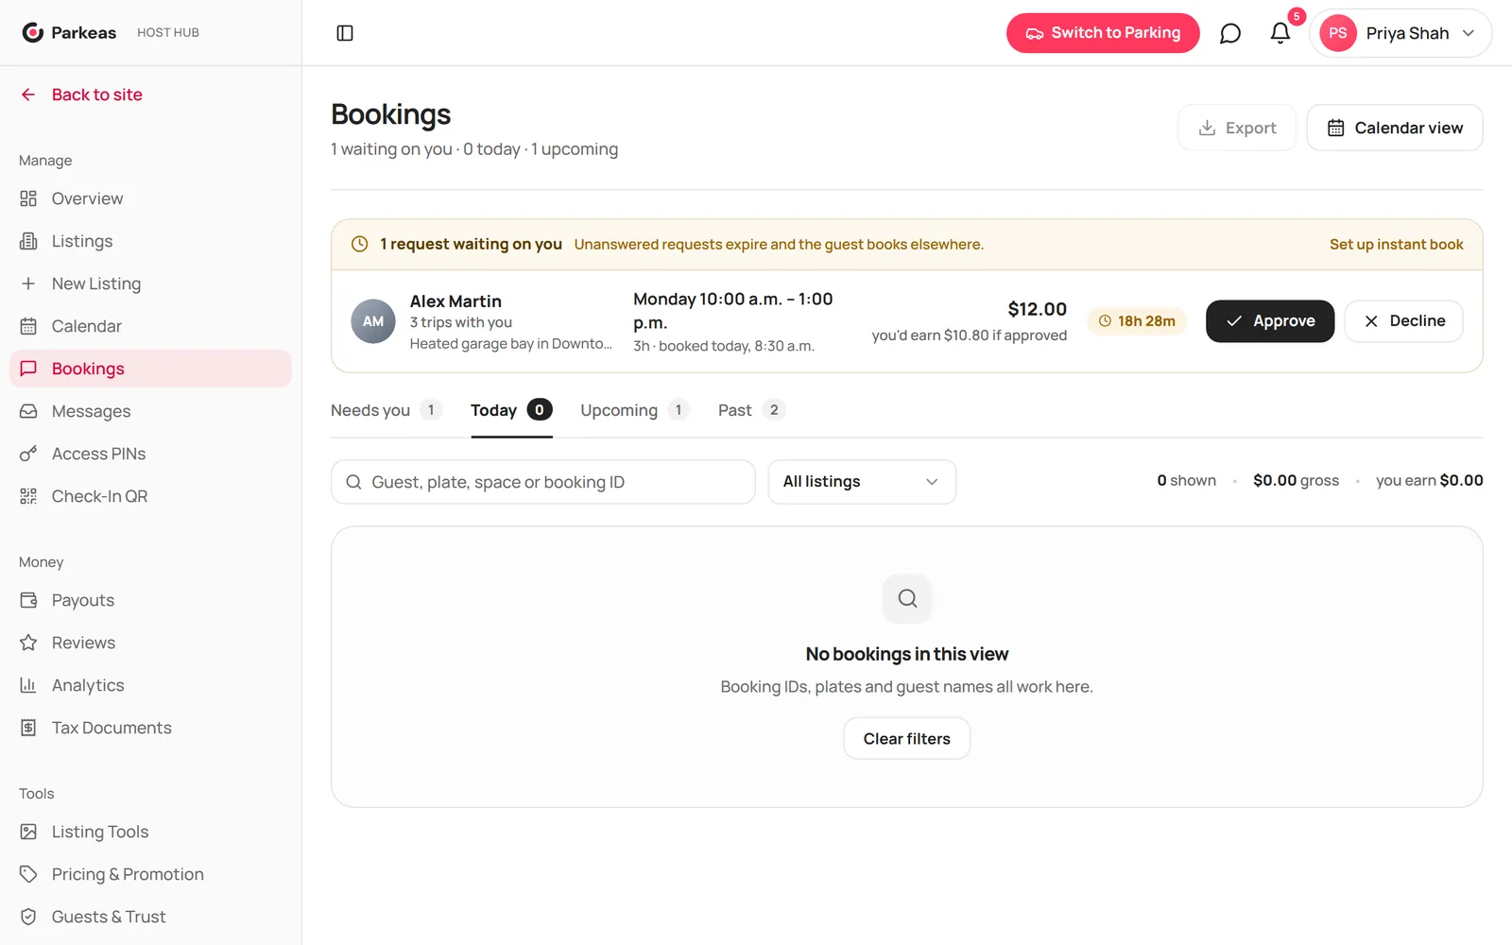
Task: Click Set up instant book link
Action: (1396, 245)
